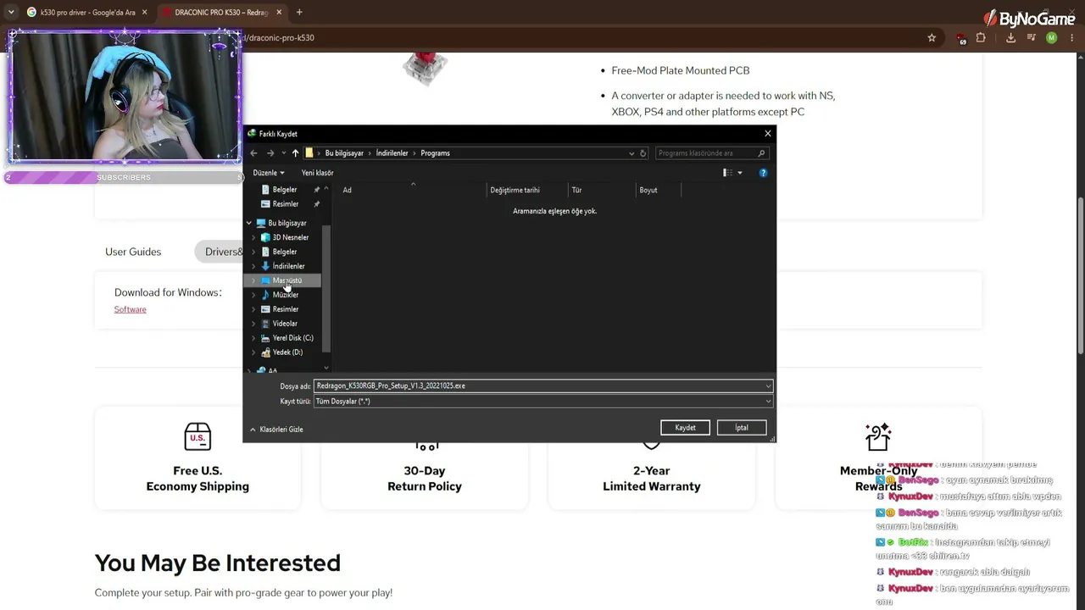The height and width of the screenshot is (610, 1085).
Task: Select the Müzikler folder
Action: [x=286, y=295]
